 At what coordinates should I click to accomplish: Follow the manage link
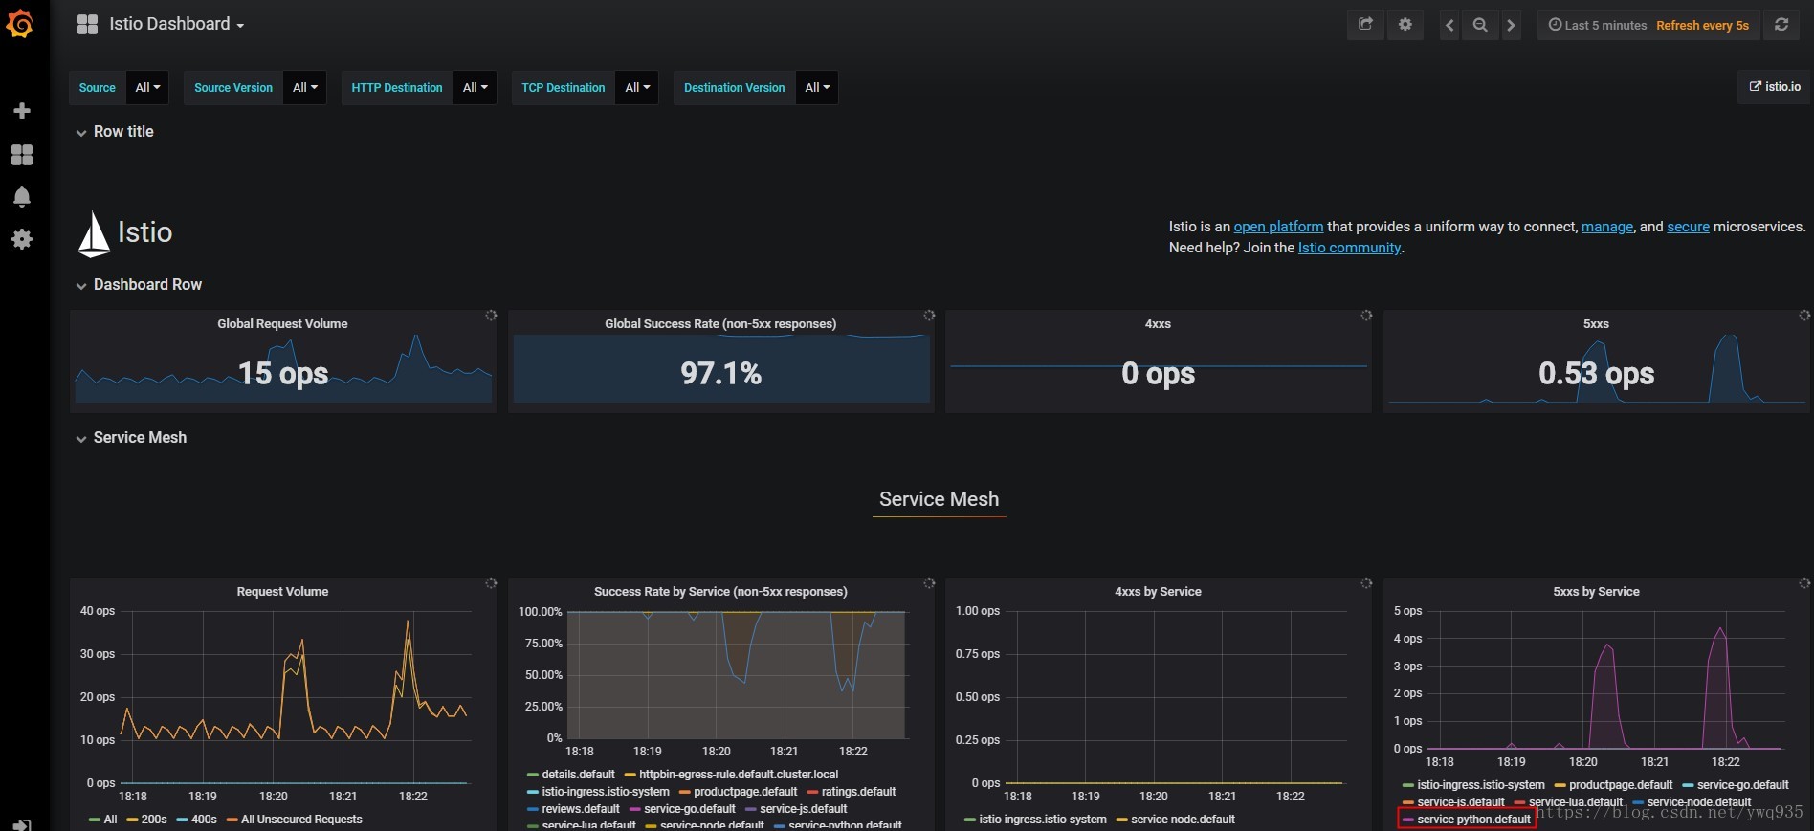(x=1607, y=227)
